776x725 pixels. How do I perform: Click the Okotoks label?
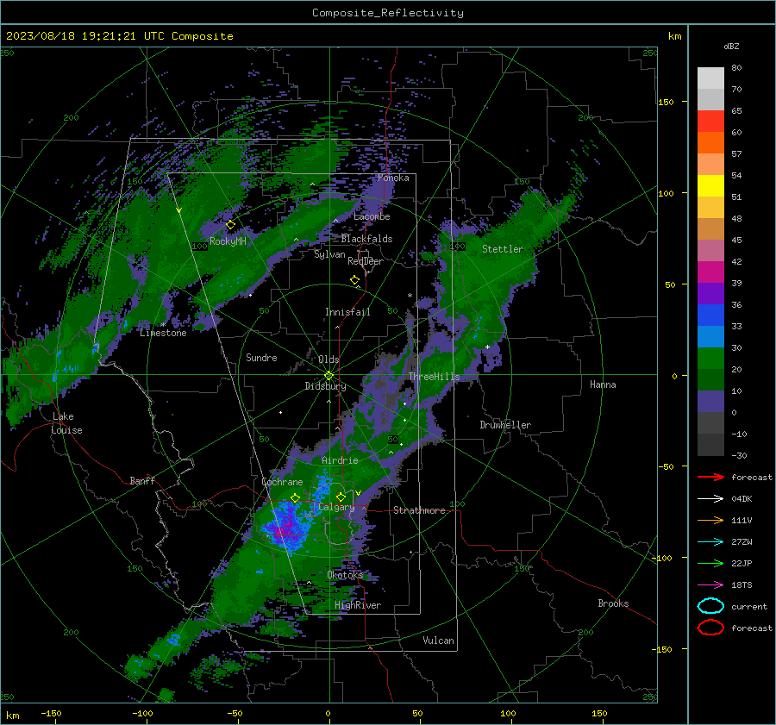(x=345, y=575)
